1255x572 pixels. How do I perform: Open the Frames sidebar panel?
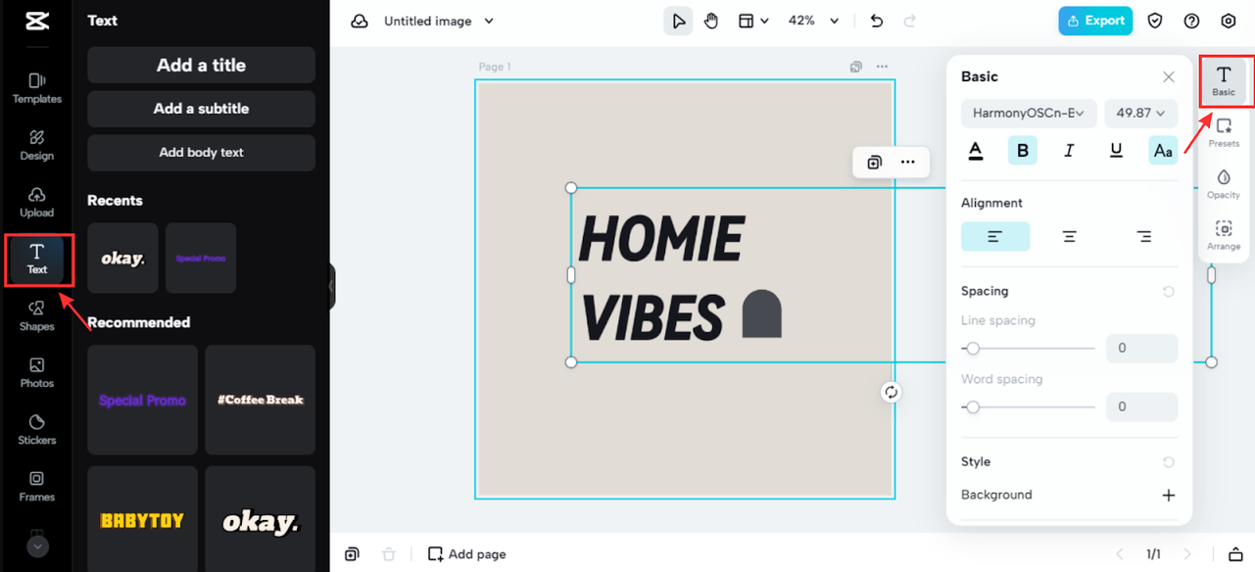[37, 486]
